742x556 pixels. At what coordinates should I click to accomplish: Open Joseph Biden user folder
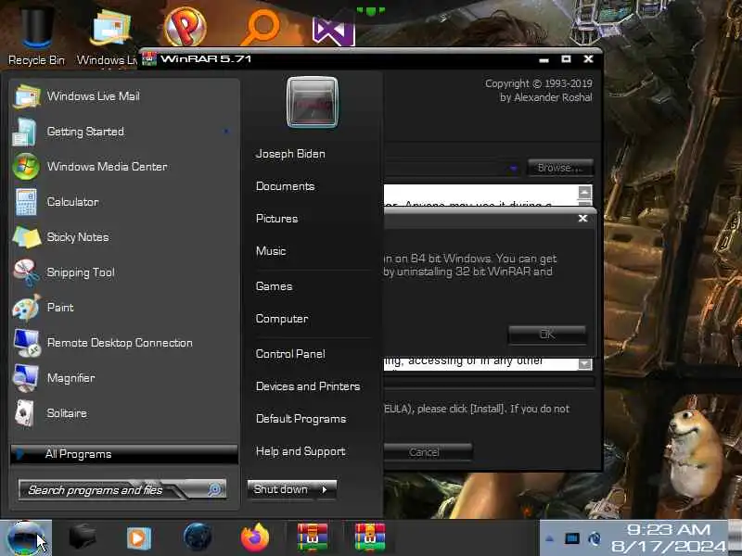click(x=290, y=154)
